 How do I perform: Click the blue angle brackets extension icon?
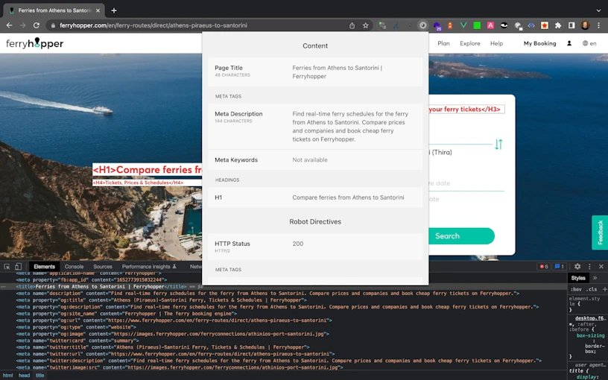pos(531,25)
